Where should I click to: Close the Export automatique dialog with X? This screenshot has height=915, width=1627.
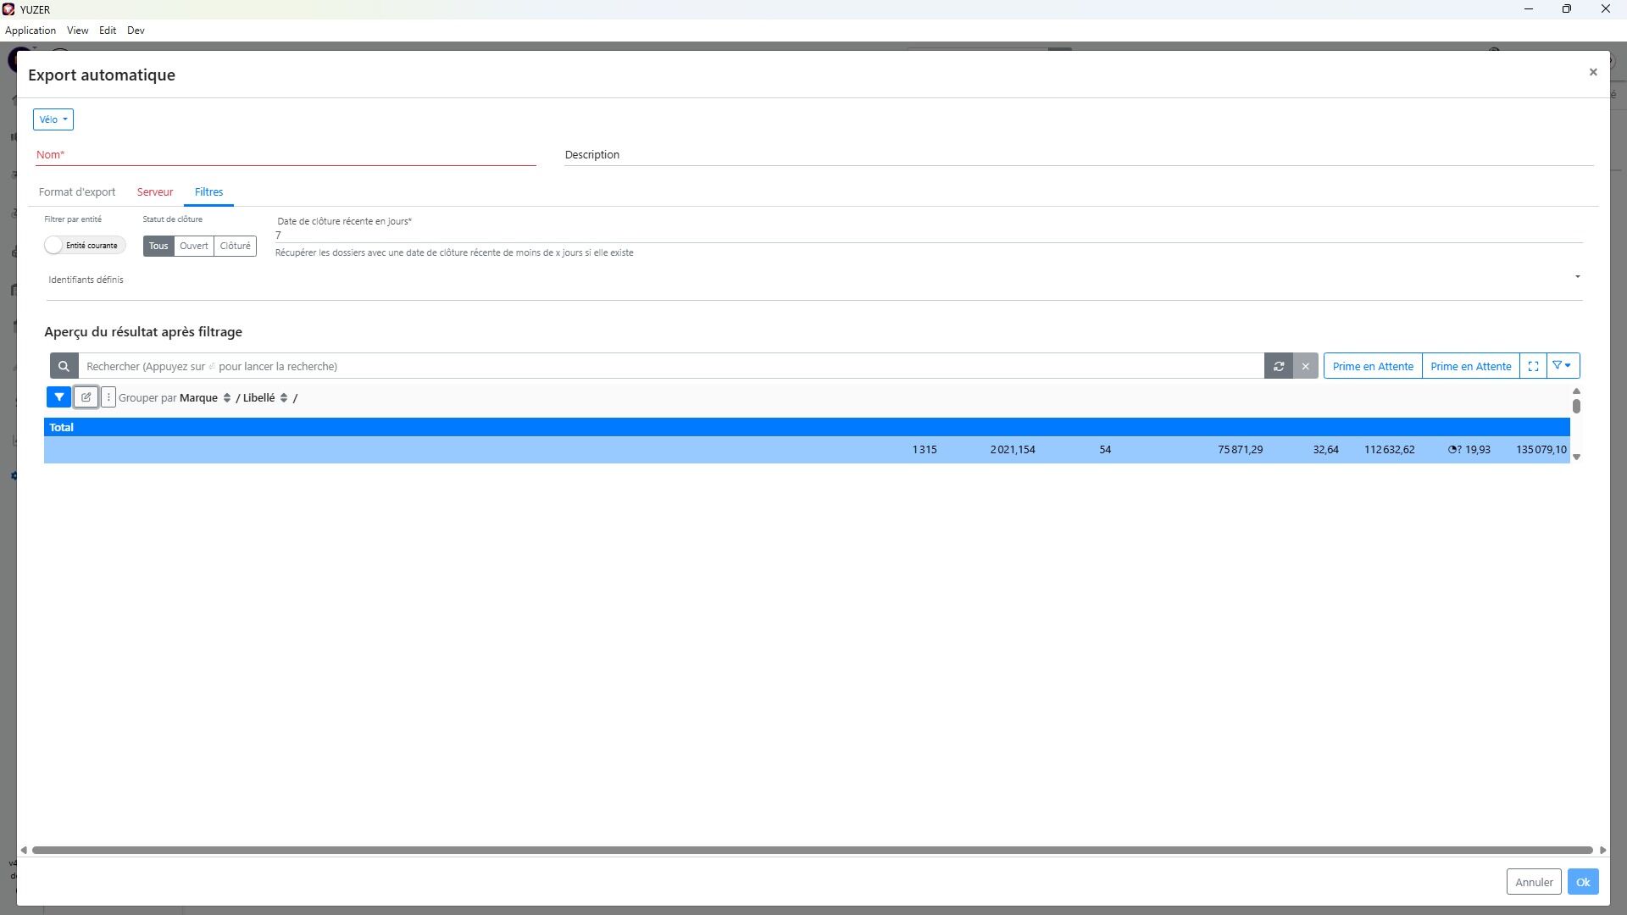(1592, 72)
